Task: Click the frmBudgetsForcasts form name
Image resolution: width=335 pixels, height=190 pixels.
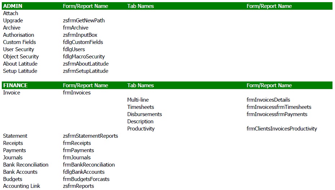Action: pyautogui.click(x=86, y=179)
